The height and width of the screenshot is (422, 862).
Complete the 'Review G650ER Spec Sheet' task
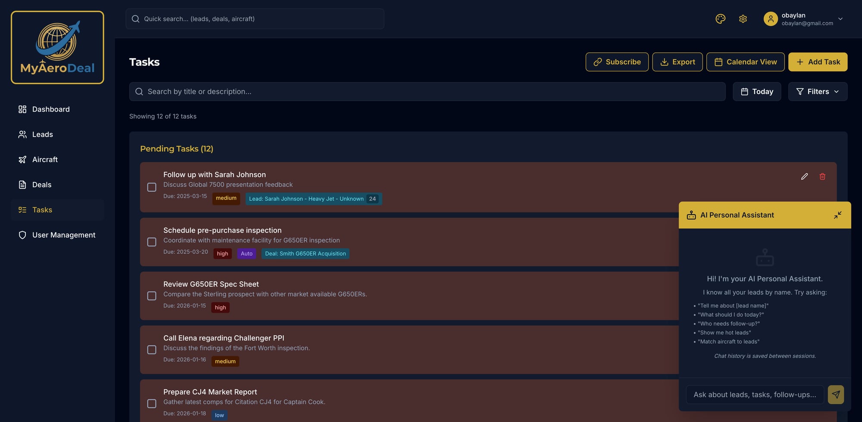(x=152, y=296)
